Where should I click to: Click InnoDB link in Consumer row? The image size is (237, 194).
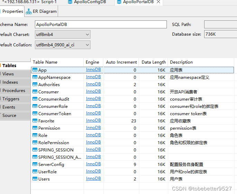point(93,91)
